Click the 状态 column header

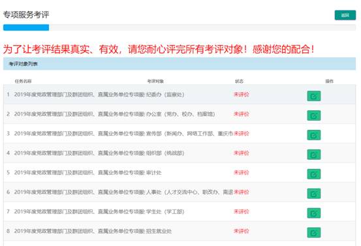[239, 81]
